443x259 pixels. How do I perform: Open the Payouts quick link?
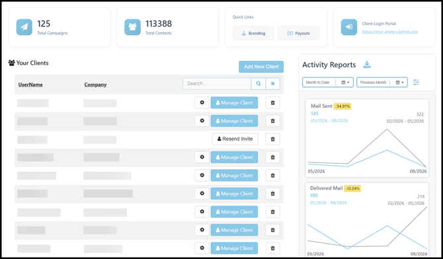tap(299, 33)
